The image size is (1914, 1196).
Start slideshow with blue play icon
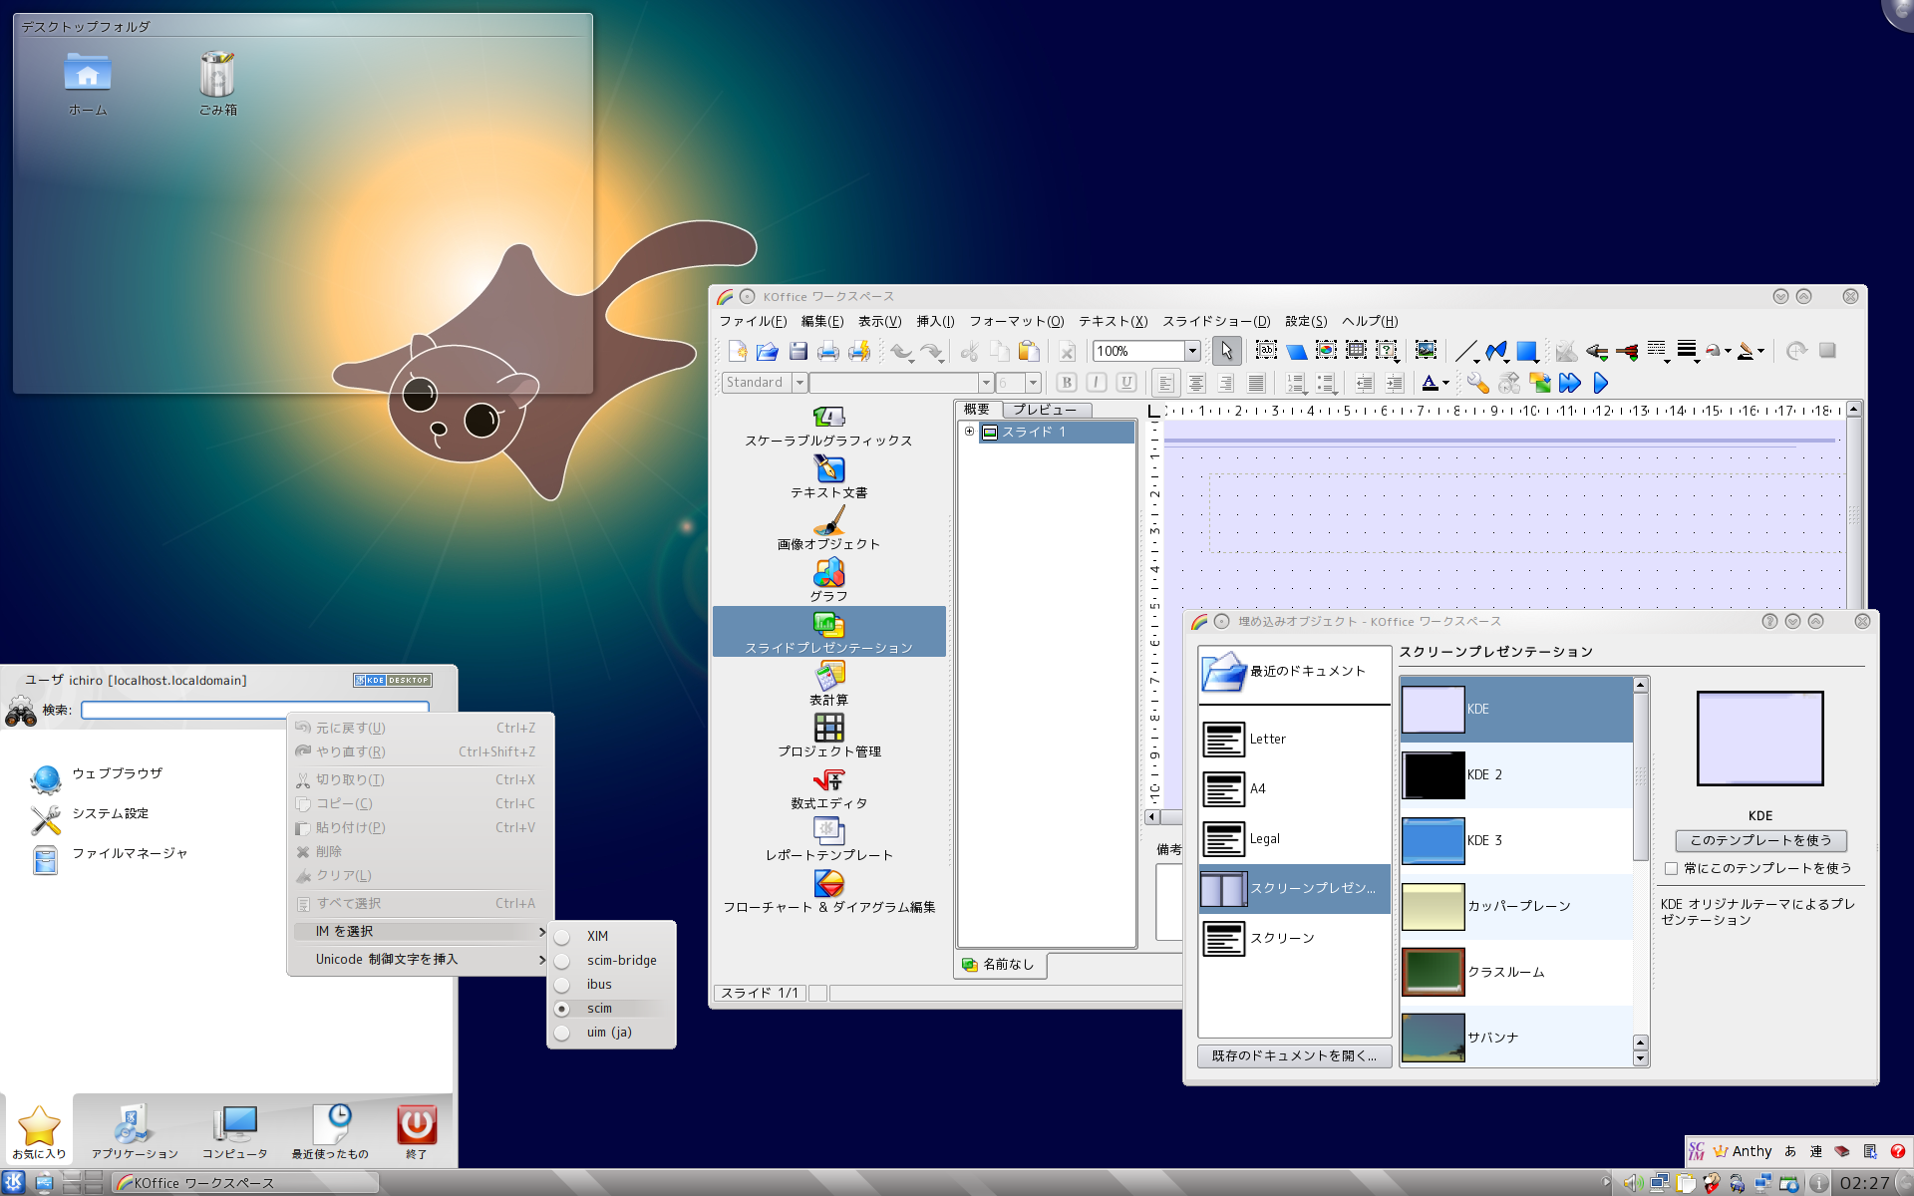(1601, 383)
